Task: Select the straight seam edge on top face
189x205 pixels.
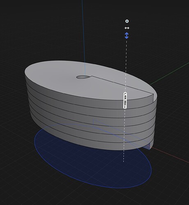Action: point(122,85)
